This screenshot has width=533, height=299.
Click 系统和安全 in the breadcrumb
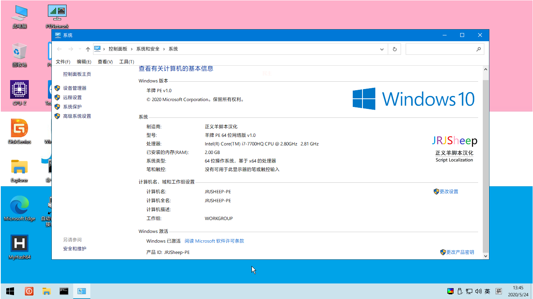tap(148, 49)
